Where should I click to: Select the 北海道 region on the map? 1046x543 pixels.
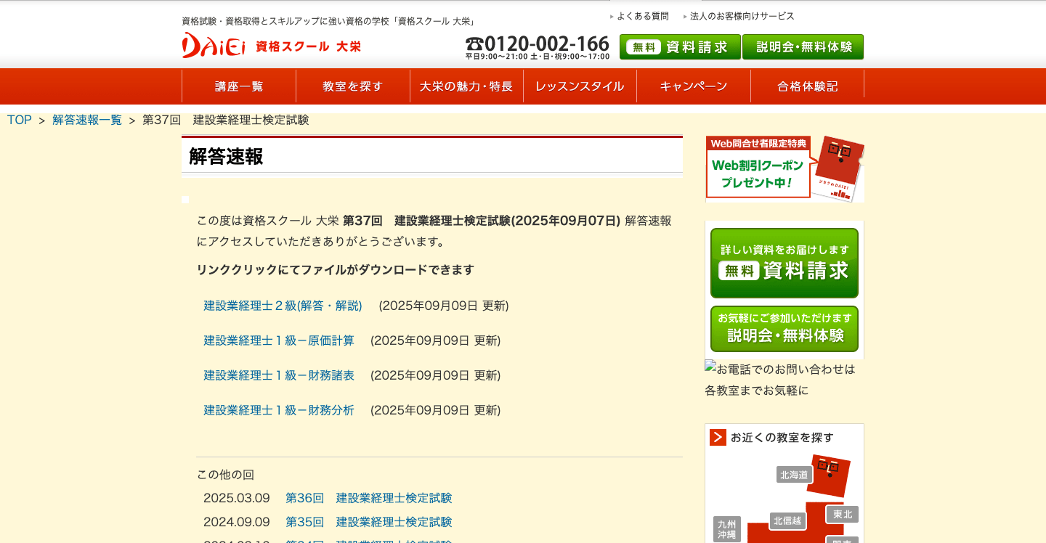click(x=793, y=475)
